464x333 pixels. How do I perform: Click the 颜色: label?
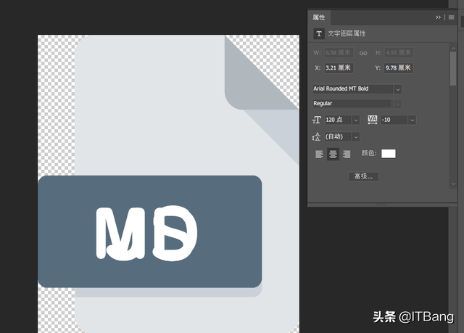[369, 153]
